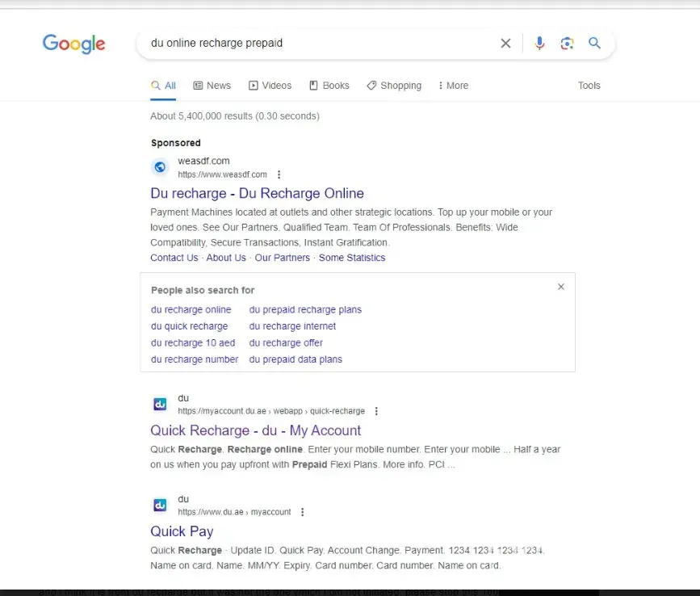Open the Tools options
Screen dimensions: 700x596
[589, 86]
